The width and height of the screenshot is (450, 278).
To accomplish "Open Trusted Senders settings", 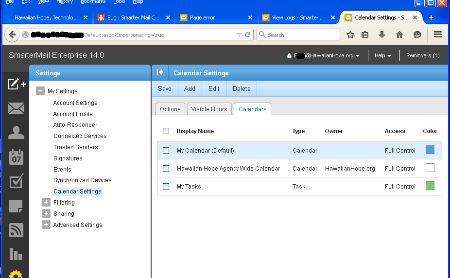I will [76, 147].
